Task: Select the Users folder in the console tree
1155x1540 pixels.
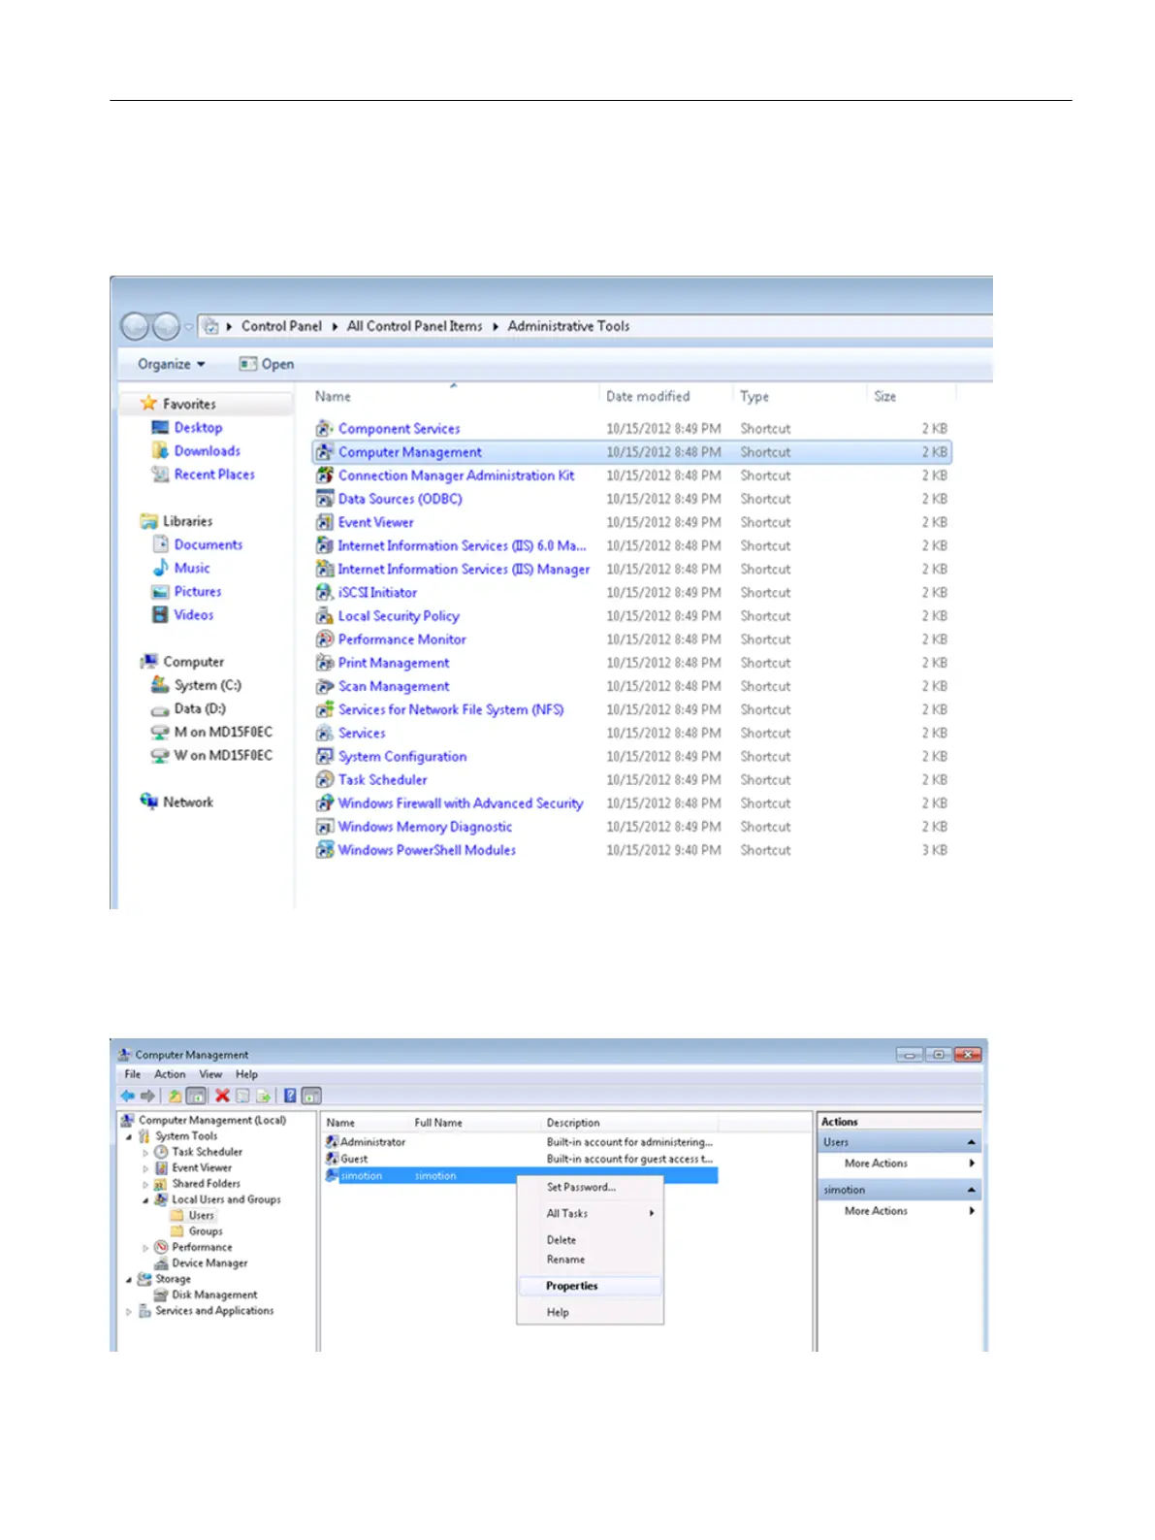Action: (x=202, y=1216)
